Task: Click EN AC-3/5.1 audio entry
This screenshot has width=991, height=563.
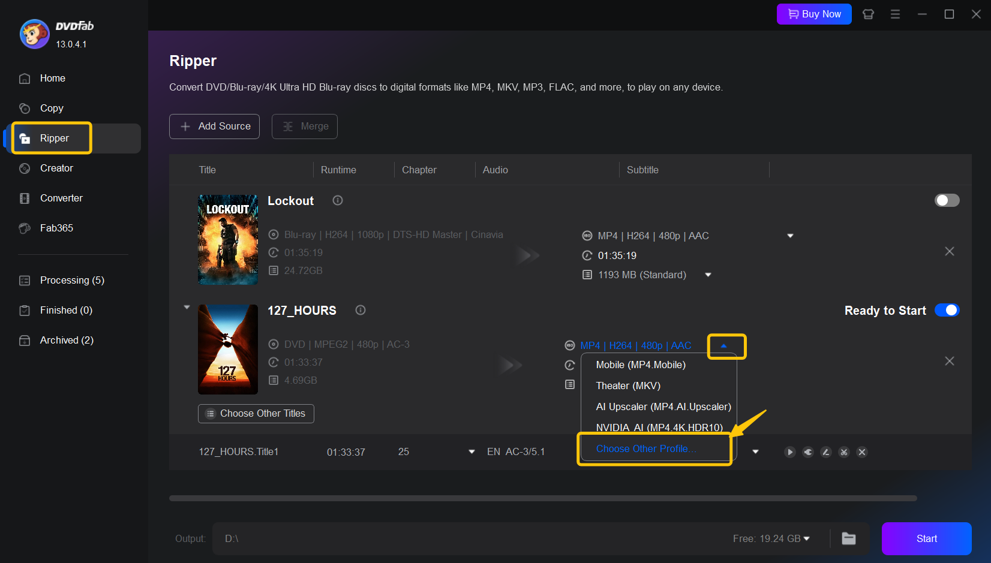Action: coord(516,451)
